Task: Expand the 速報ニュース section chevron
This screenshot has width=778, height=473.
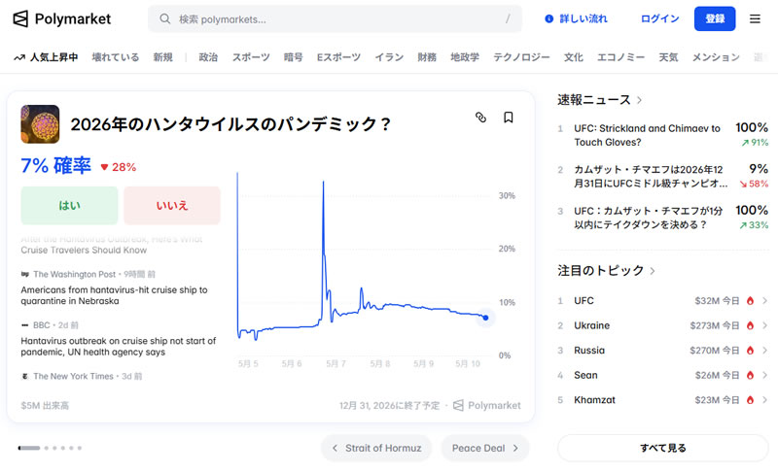Action: (x=639, y=100)
